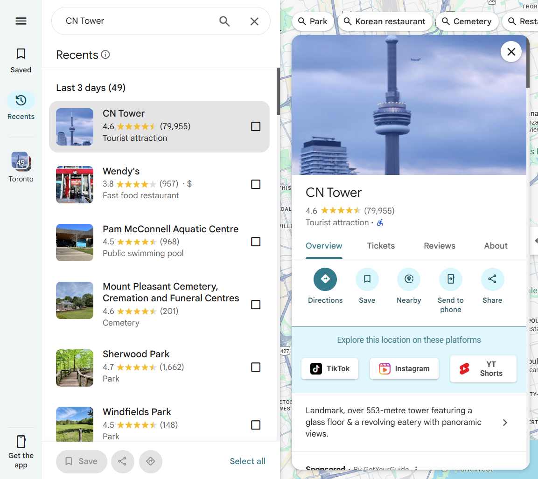Click the Nearby round icon

pos(409,279)
